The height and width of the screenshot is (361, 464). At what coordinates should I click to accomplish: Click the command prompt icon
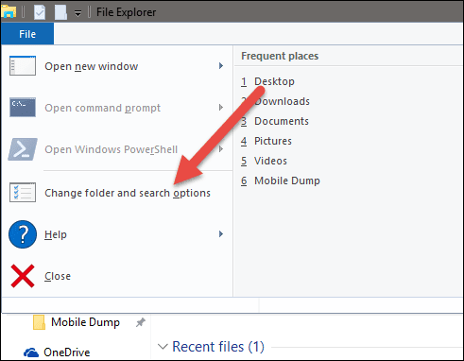[x=23, y=107]
